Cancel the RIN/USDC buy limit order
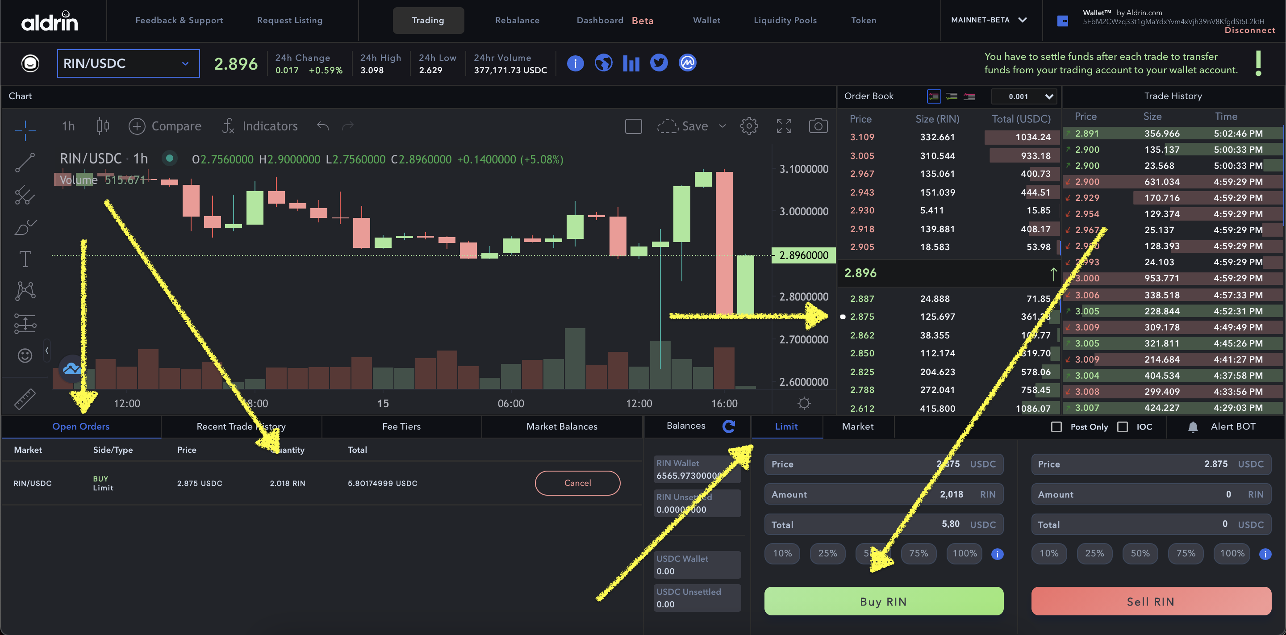Viewport: 1286px width, 635px height. tap(577, 483)
